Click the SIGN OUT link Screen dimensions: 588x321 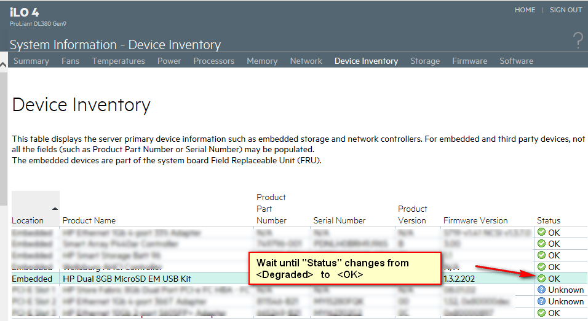tap(565, 10)
